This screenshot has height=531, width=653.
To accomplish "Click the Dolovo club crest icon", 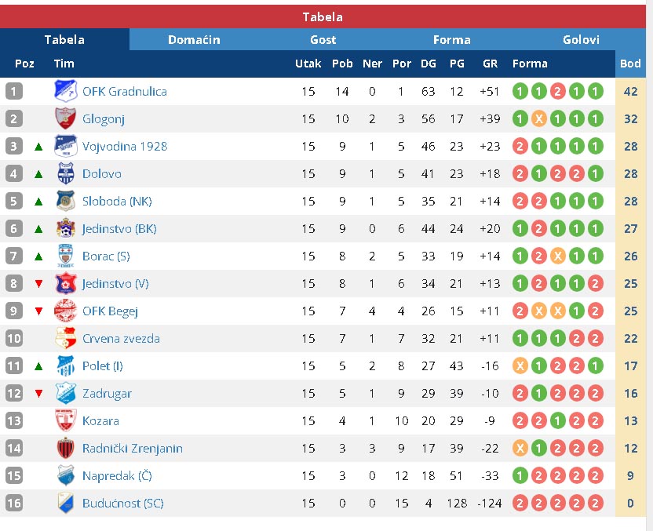I will (66, 173).
